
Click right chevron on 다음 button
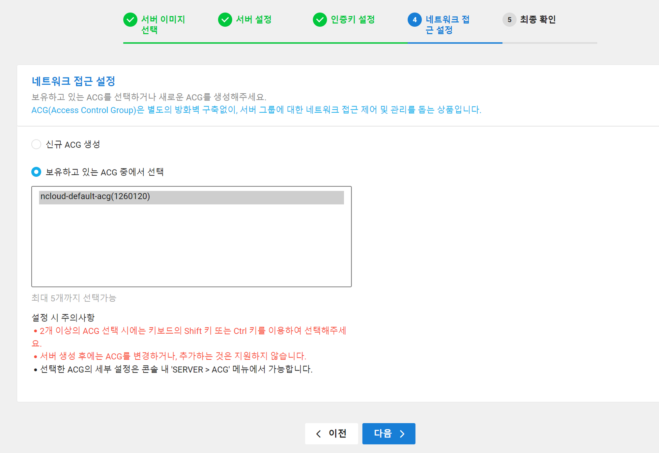[x=402, y=434]
